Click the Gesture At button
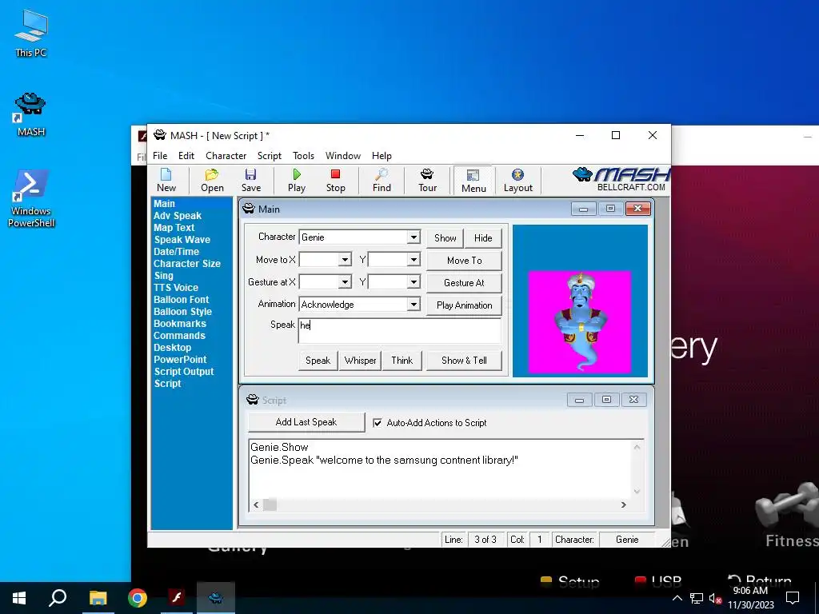 click(464, 283)
